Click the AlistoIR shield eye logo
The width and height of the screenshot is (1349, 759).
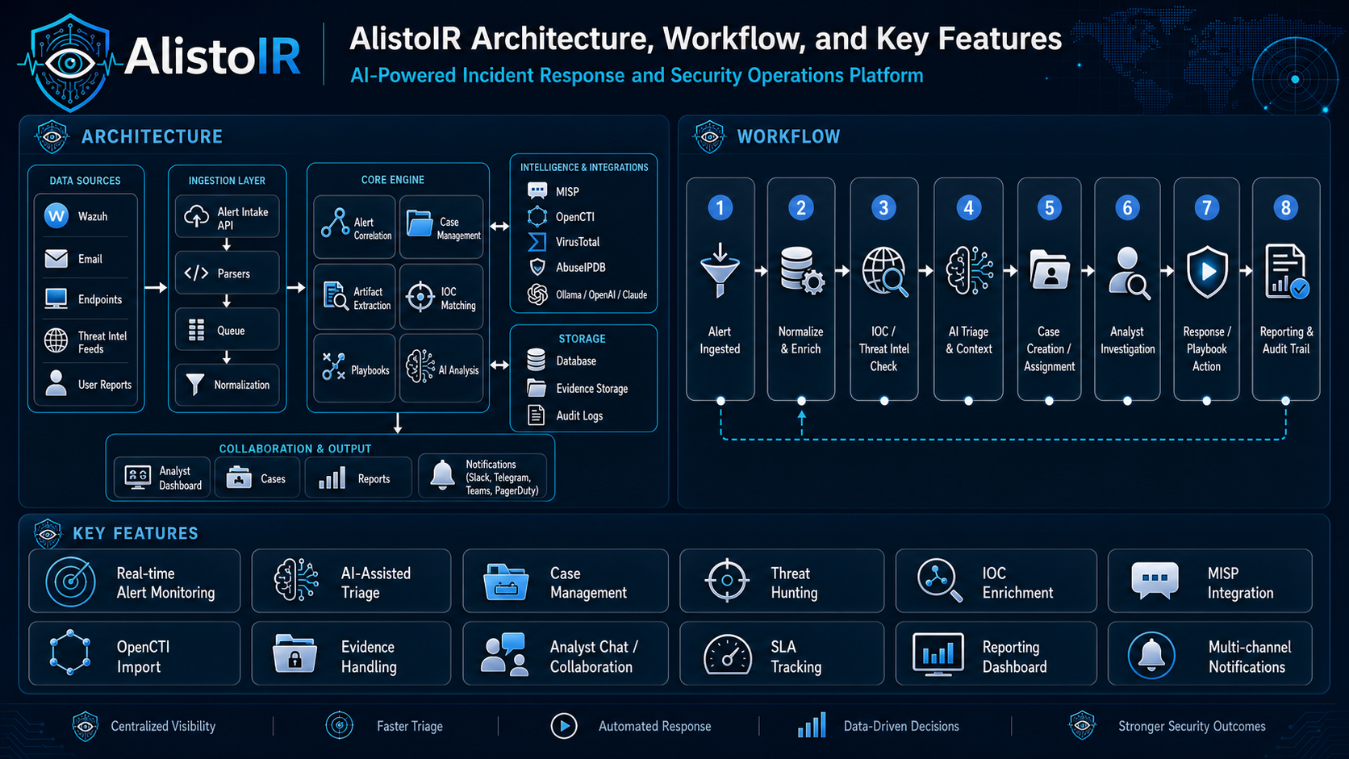pos(70,62)
